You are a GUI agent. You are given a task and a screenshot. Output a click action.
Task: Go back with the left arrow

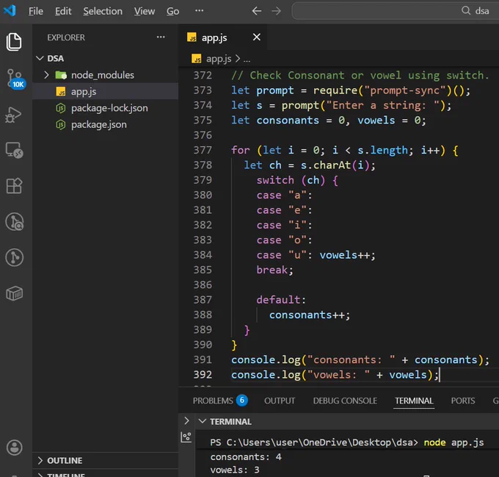(x=257, y=11)
